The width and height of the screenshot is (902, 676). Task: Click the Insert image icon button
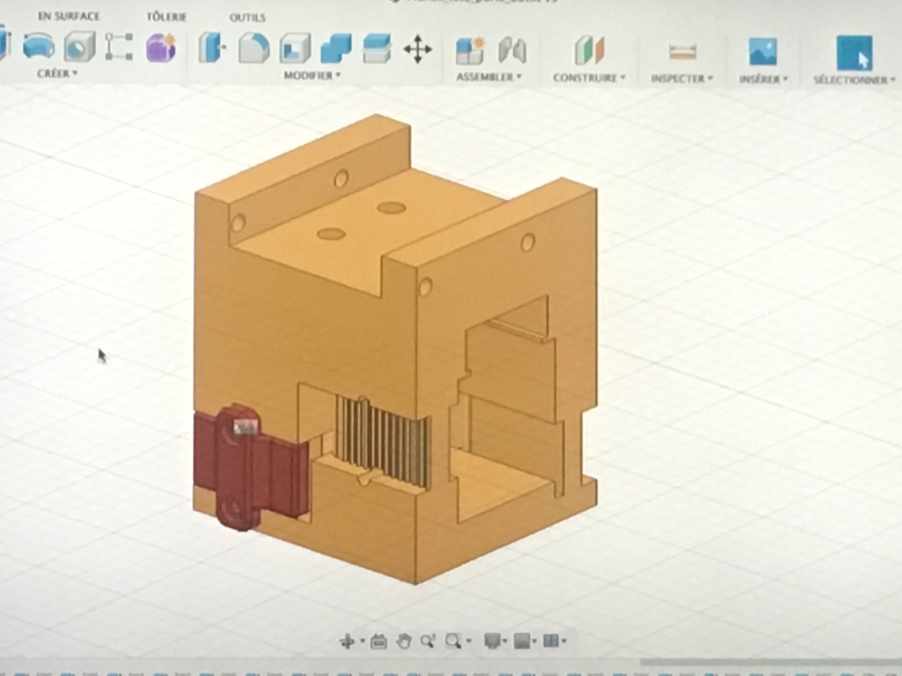tap(762, 52)
